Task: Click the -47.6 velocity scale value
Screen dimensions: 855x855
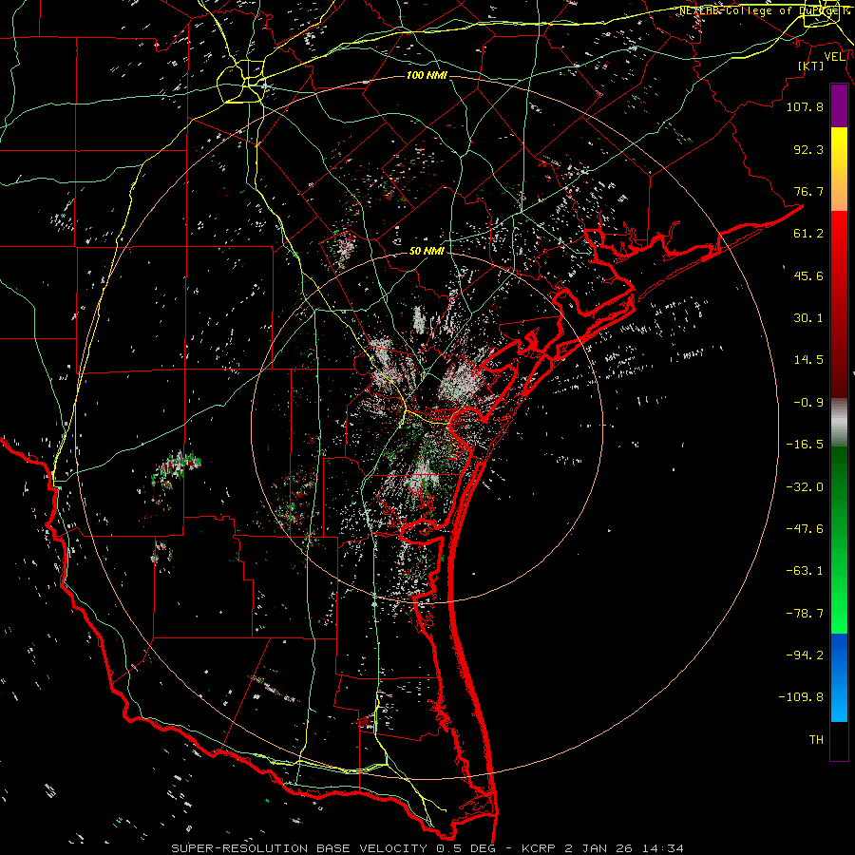Action: tap(805, 529)
